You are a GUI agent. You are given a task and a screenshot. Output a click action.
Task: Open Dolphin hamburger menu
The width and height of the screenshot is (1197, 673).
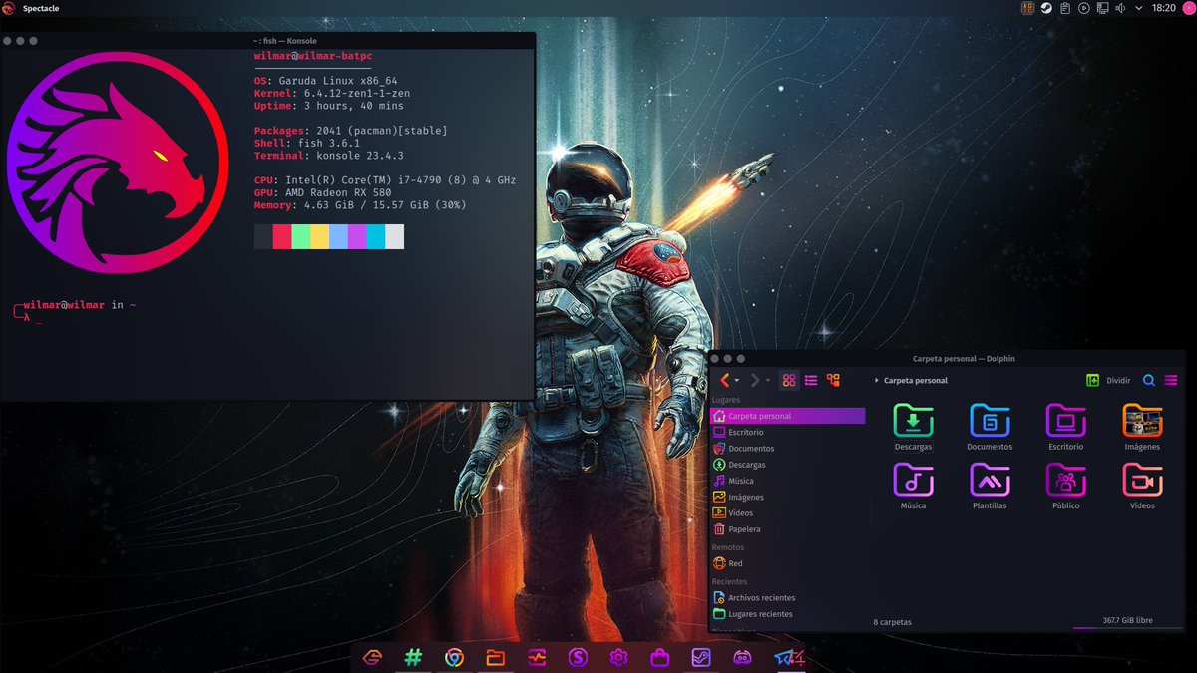click(x=1171, y=380)
